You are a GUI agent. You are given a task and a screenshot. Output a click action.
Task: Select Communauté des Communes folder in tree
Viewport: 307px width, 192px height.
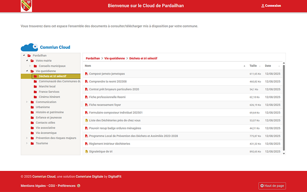59,81
